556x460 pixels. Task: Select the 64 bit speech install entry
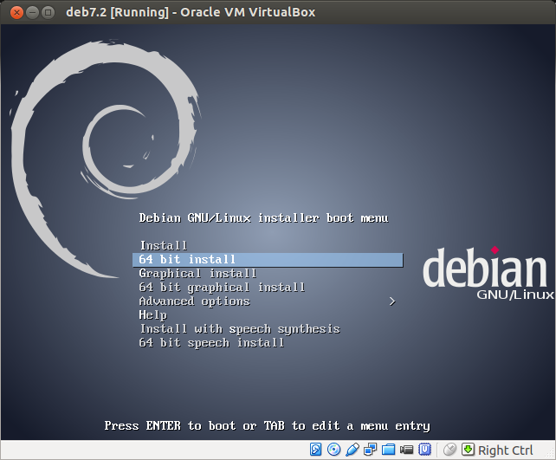(x=211, y=342)
